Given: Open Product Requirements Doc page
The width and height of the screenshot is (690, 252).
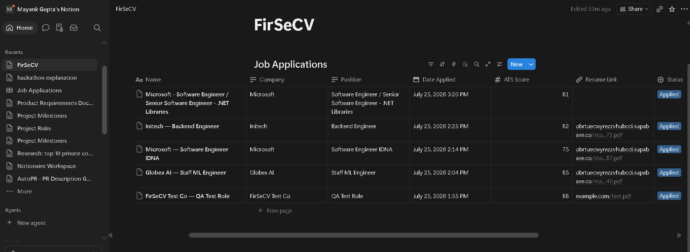Looking at the screenshot, I should pos(50,103).
